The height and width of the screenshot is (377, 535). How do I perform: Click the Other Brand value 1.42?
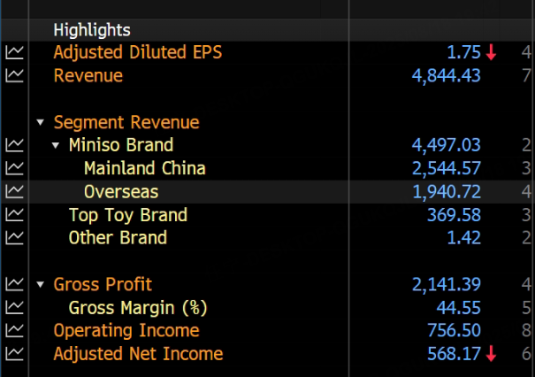463,238
